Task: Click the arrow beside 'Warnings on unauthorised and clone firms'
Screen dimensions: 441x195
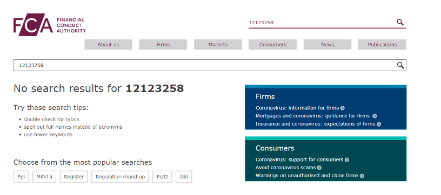Action: (362, 176)
